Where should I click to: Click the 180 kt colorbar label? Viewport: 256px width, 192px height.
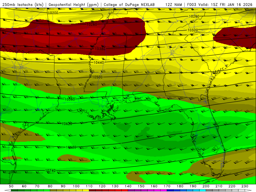point(180,186)
